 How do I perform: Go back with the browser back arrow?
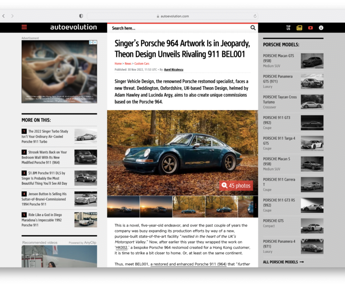click(x=4, y=16)
